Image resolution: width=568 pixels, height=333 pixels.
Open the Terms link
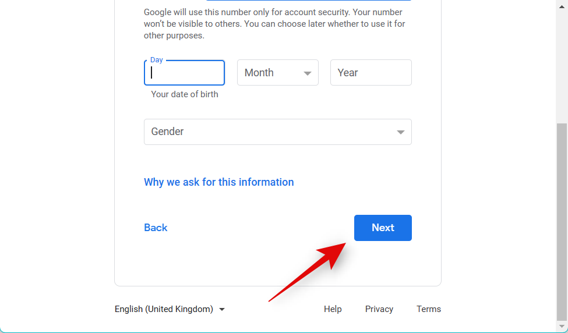429,309
